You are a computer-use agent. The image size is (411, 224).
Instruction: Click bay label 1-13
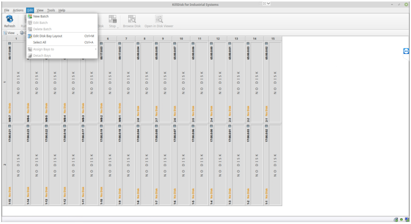(x=46, y=202)
